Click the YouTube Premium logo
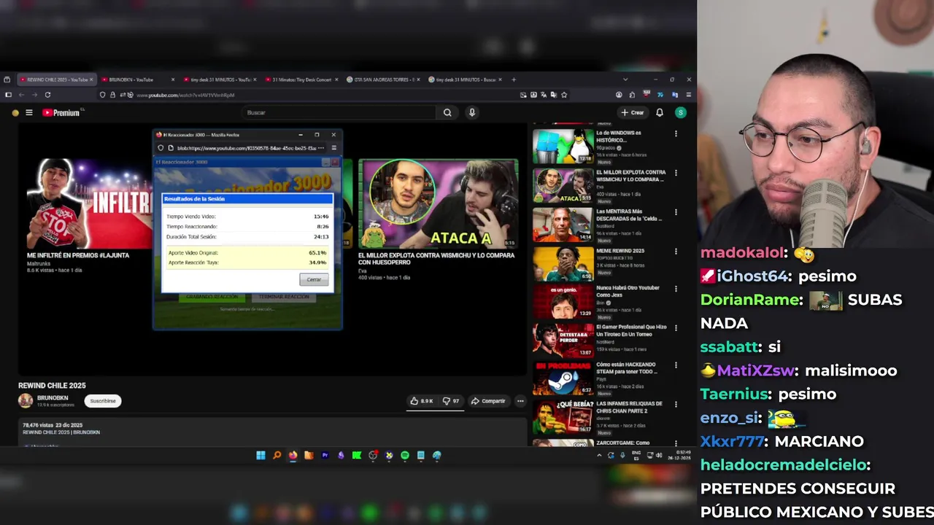 coord(61,112)
